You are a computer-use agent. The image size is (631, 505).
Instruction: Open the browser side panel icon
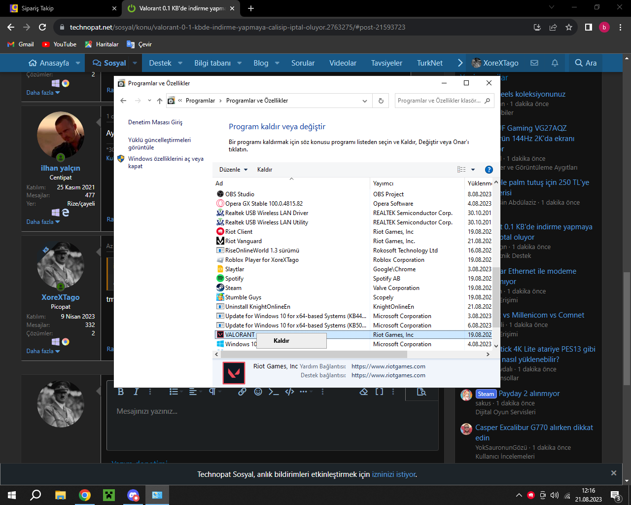coord(588,27)
